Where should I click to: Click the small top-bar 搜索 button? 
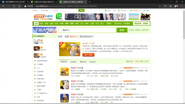pos(81,10)
